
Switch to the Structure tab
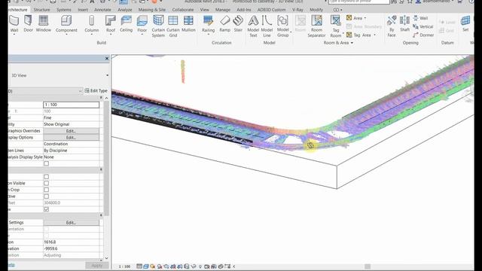click(x=42, y=10)
